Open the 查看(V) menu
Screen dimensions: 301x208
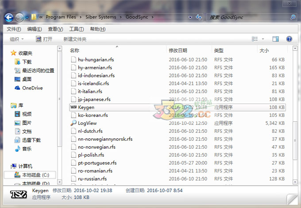coord(55,29)
